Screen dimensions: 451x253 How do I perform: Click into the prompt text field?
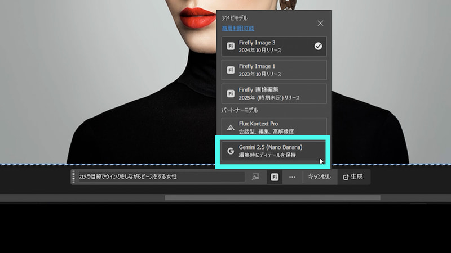[161, 177]
